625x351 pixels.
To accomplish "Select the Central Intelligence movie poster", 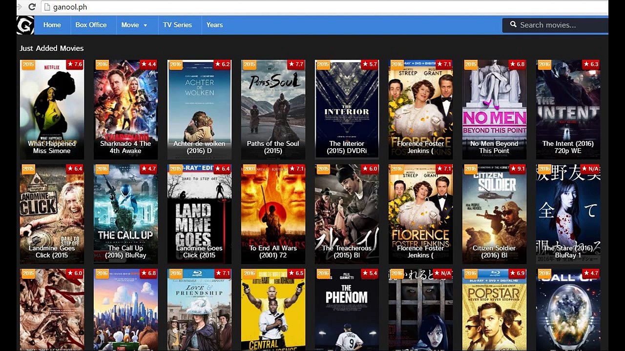I will [273, 310].
